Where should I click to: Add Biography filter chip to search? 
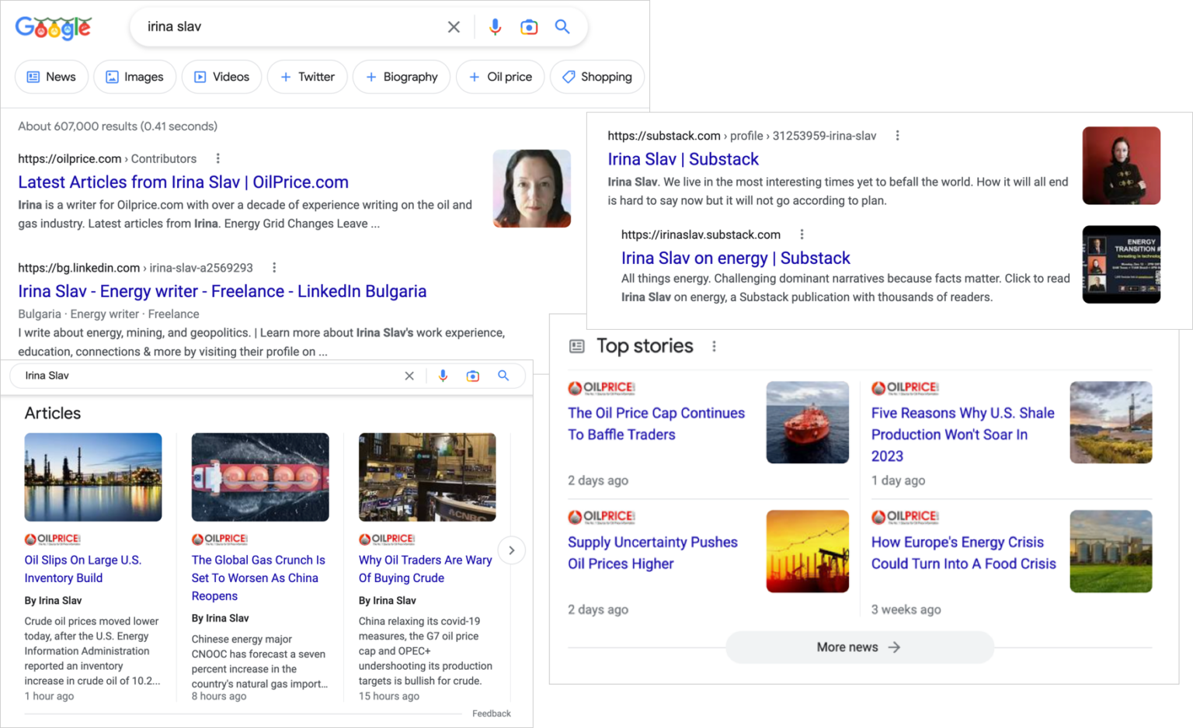(401, 77)
